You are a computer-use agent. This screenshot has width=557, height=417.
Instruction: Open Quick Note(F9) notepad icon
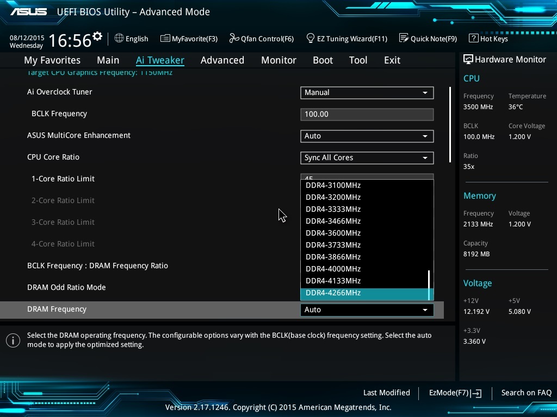tap(404, 39)
